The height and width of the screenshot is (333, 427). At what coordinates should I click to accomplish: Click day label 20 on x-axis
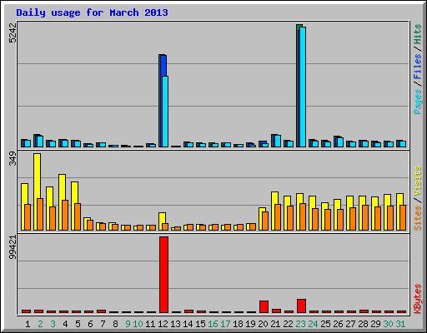pyautogui.click(x=263, y=324)
